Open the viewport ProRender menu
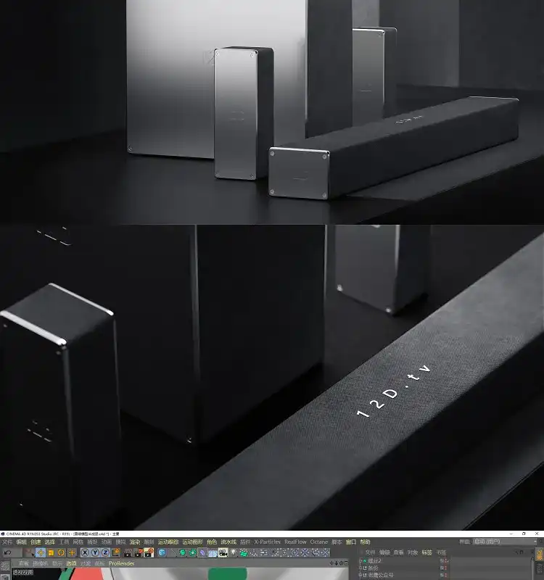 click(x=121, y=563)
